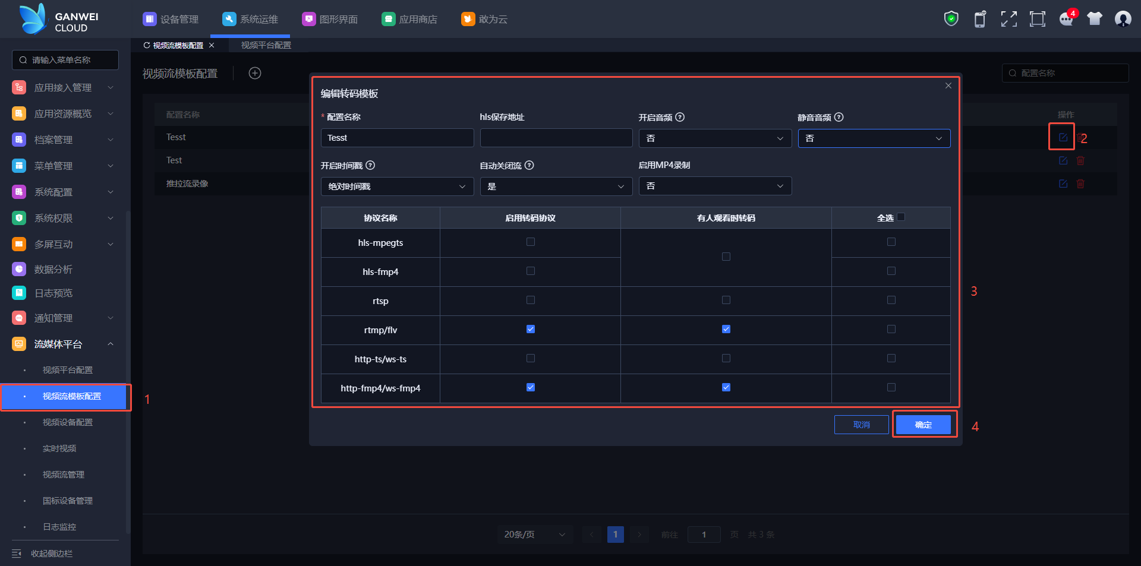Switch to the 视频平台配置 tab
Viewport: 1141px width, 566px height.
(266, 45)
